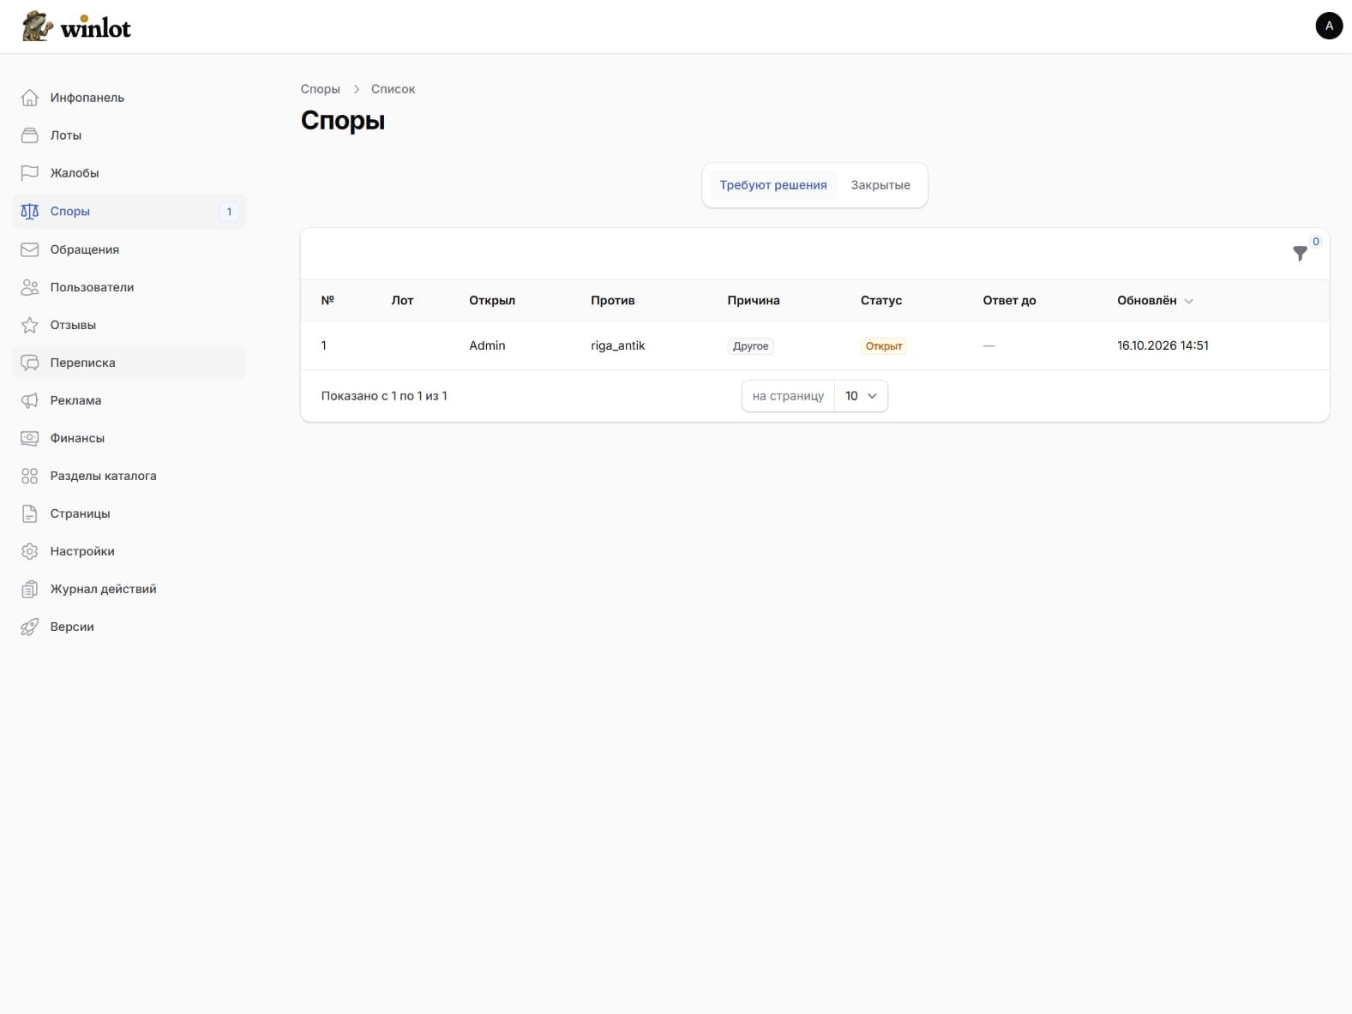The height and width of the screenshot is (1014, 1352).
Task: Click the Пользователи people icon
Action: point(29,287)
